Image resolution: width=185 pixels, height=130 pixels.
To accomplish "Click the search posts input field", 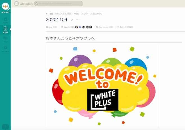I will (x=59, y=4).
